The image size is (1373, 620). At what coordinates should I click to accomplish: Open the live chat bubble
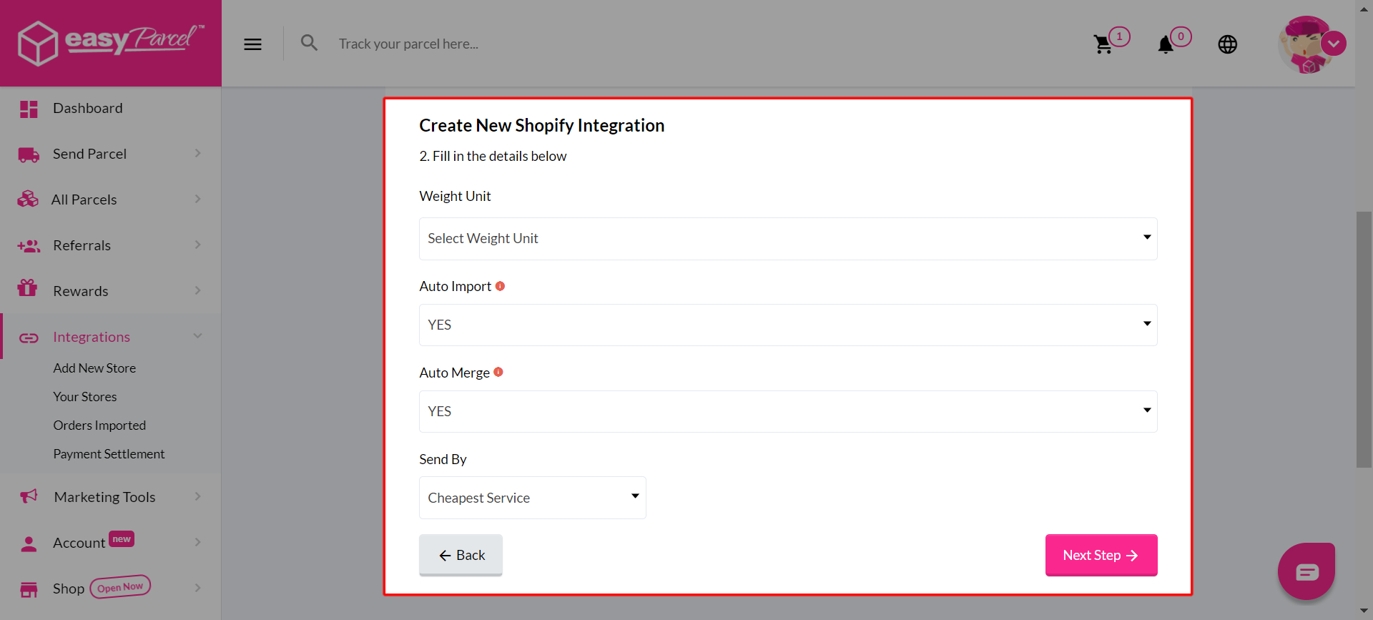pos(1306,571)
